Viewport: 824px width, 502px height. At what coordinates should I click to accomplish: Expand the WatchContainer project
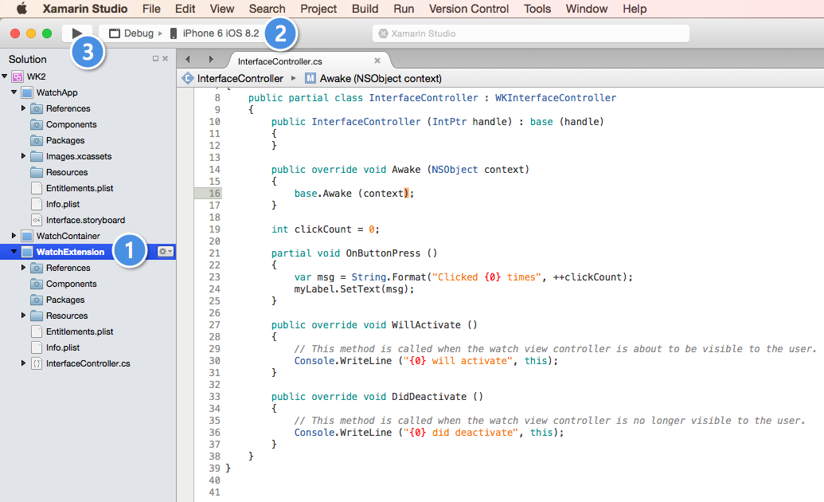tap(14, 235)
